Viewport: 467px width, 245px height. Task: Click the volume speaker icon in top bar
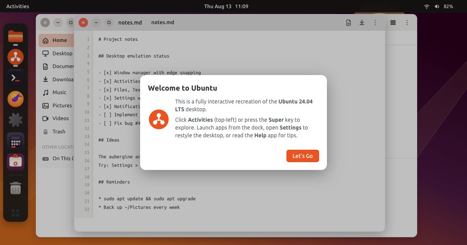click(x=437, y=7)
